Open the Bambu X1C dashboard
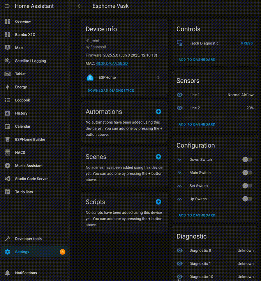The height and width of the screenshot is (281, 261). [x=35, y=35]
